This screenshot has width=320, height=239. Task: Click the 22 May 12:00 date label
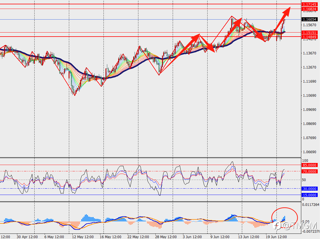pyautogui.click(x=138, y=237)
